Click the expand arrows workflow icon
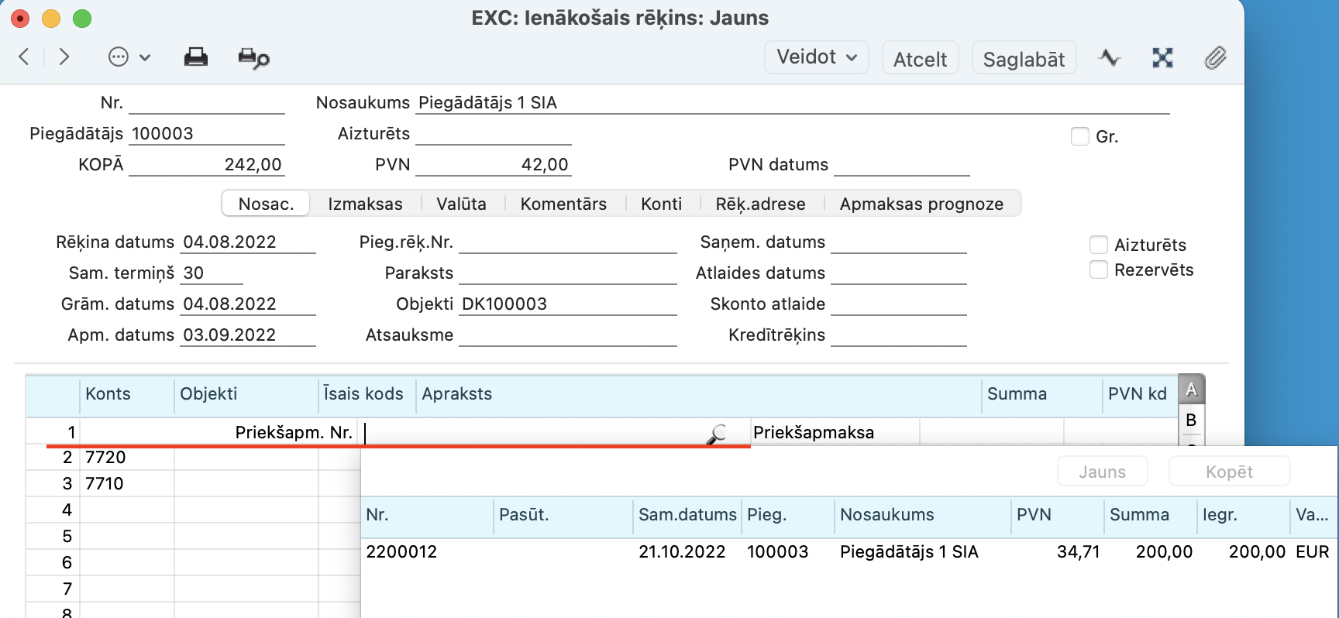 coord(1162,58)
